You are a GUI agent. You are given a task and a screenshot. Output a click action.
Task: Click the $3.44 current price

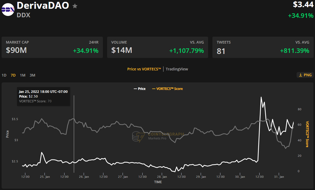coord(303,5)
